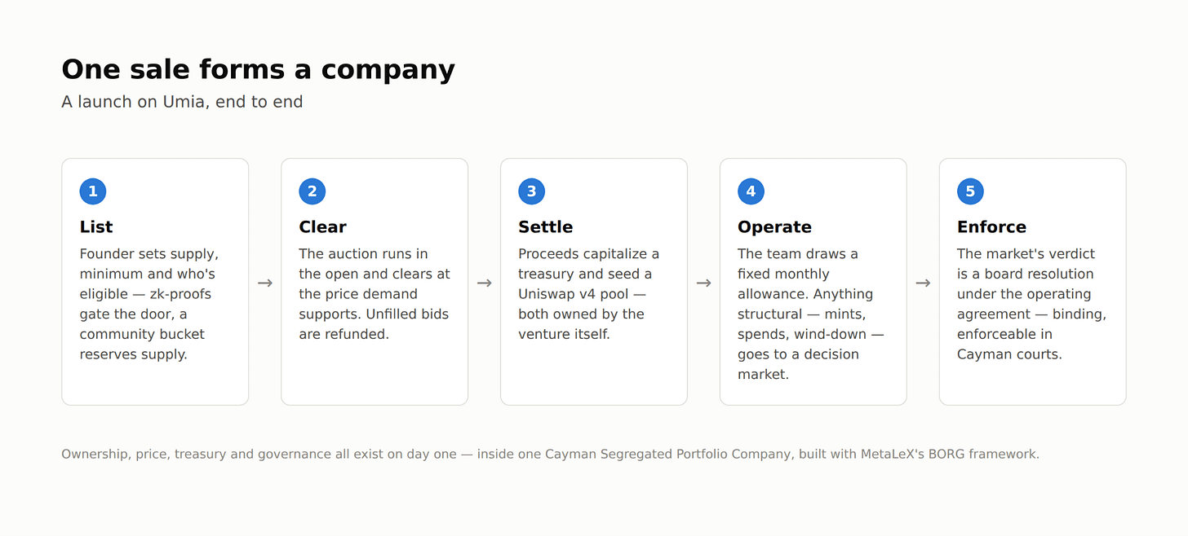Select the Clear card heading

(x=323, y=227)
